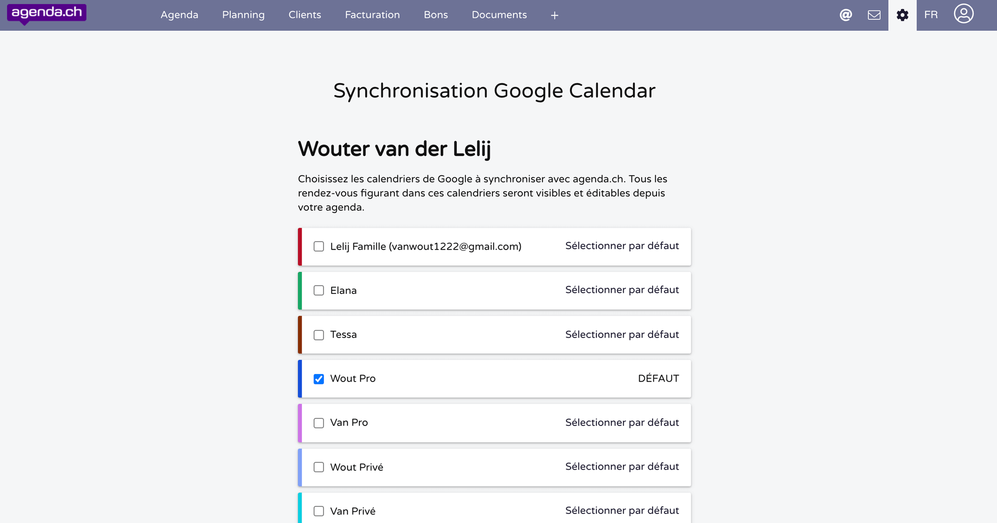
Task: Check the Tessa calendar checkbox
Action: point(319,335)
